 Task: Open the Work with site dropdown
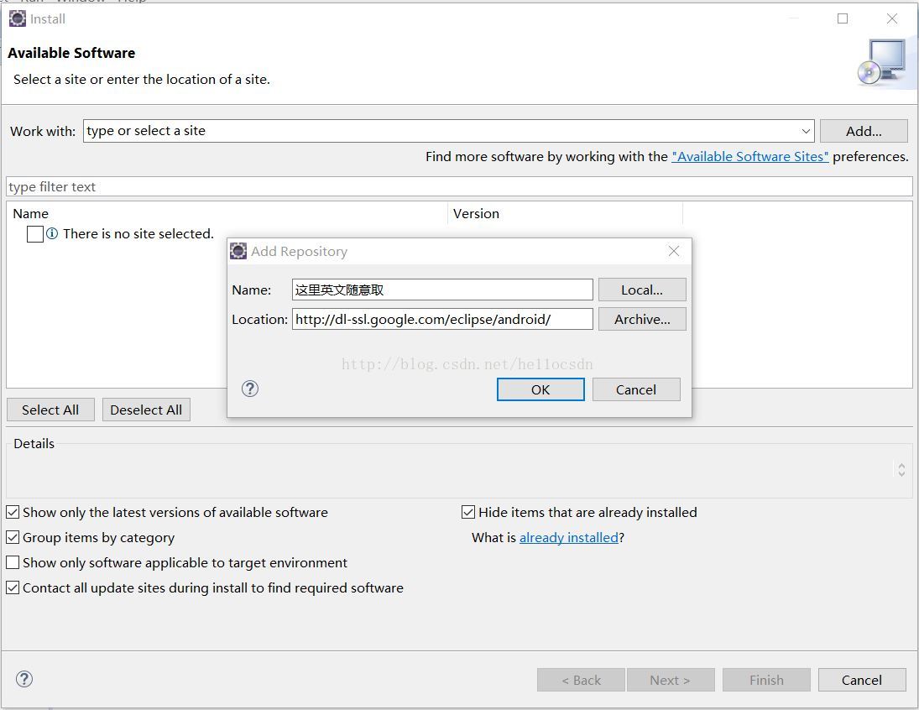[x=806, y=131]
